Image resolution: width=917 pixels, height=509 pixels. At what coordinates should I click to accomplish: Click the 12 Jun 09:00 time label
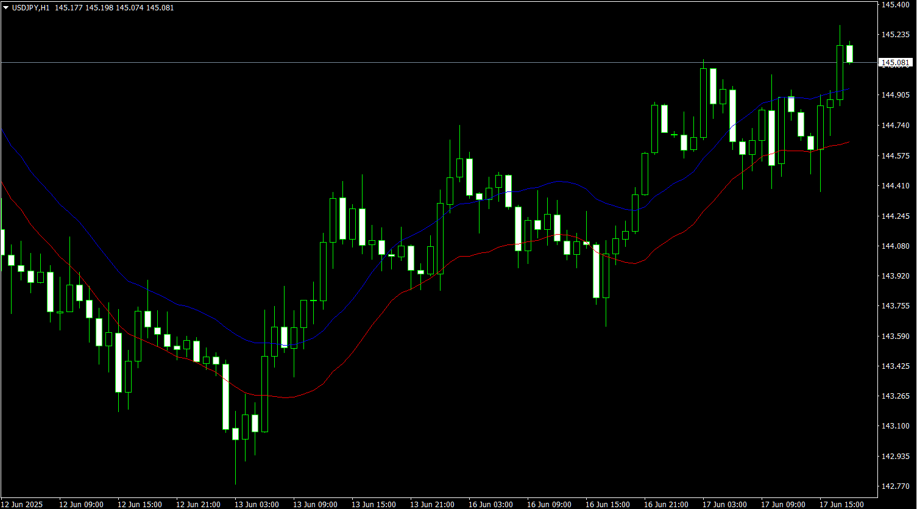click(82, 504)
